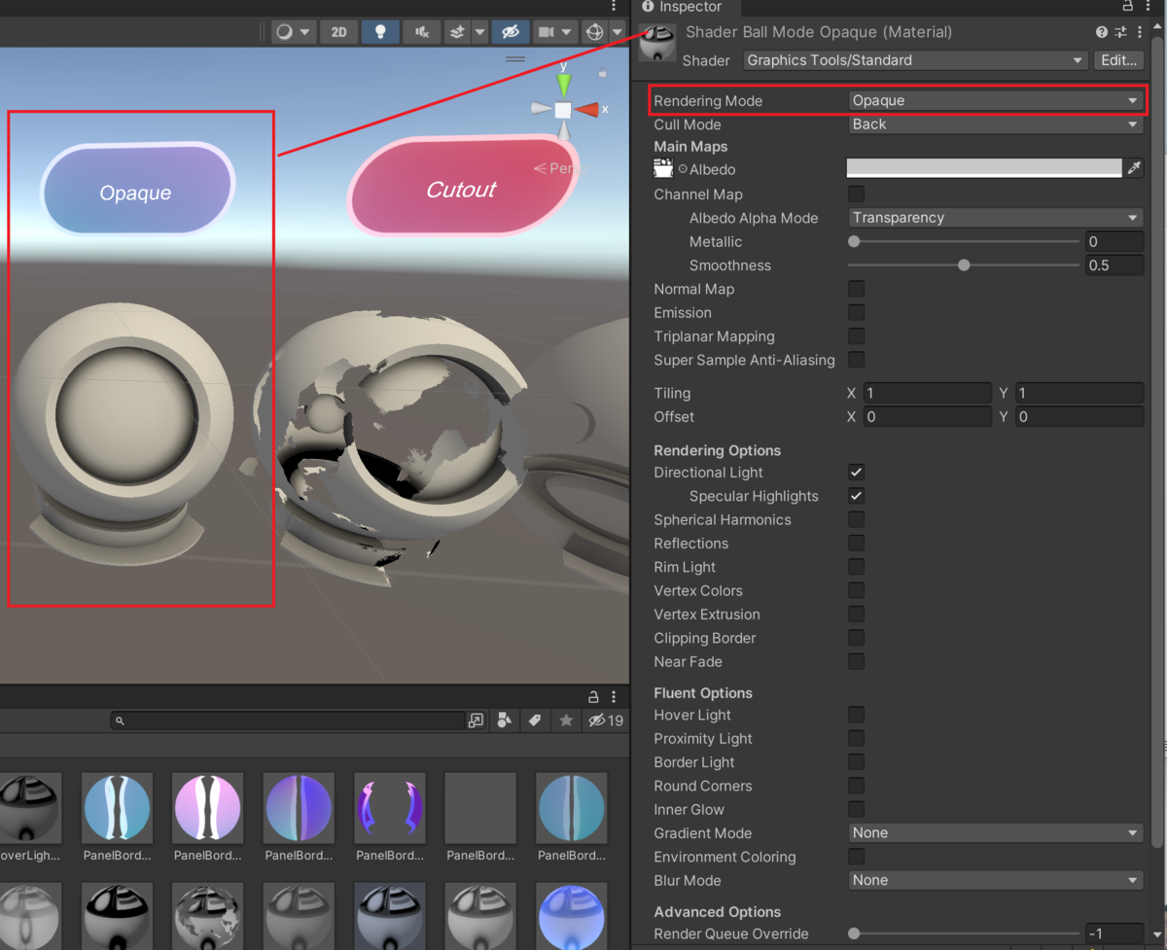Click the favorites star filter button
Viewport: 1167px width, 950px height.
point(565,721)
